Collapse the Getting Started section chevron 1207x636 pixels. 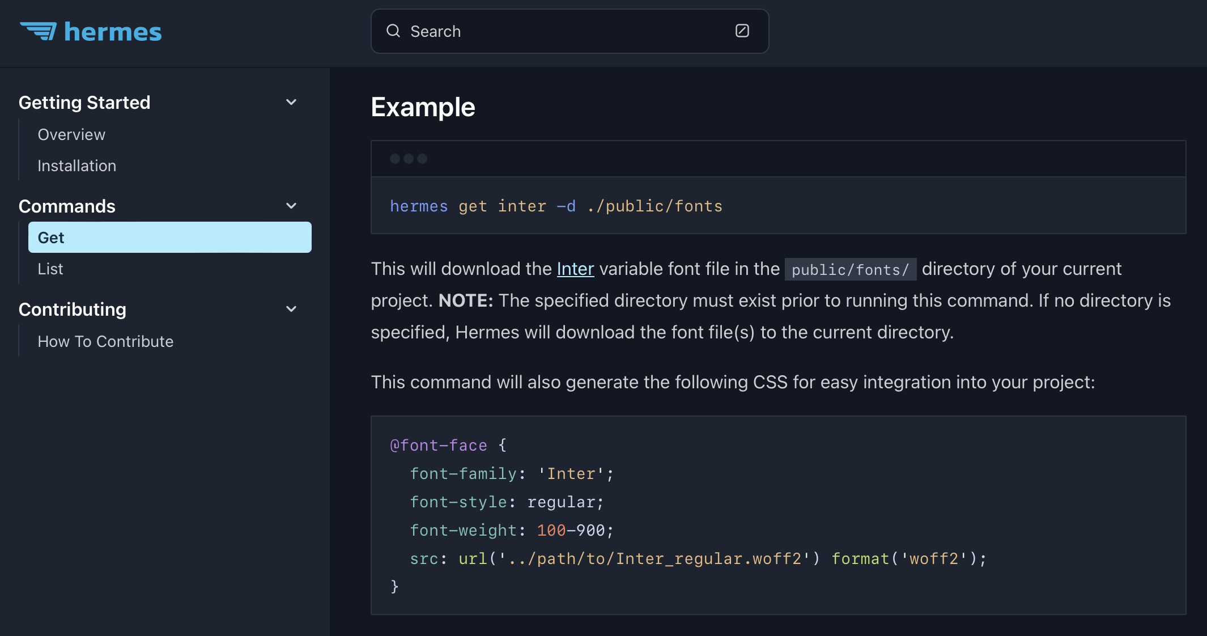[x=291, y=103]
